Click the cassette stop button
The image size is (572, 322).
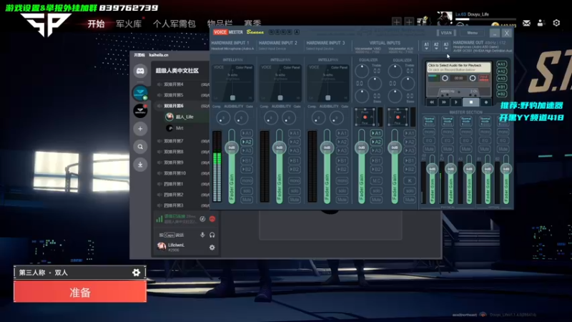coord(471,102)
